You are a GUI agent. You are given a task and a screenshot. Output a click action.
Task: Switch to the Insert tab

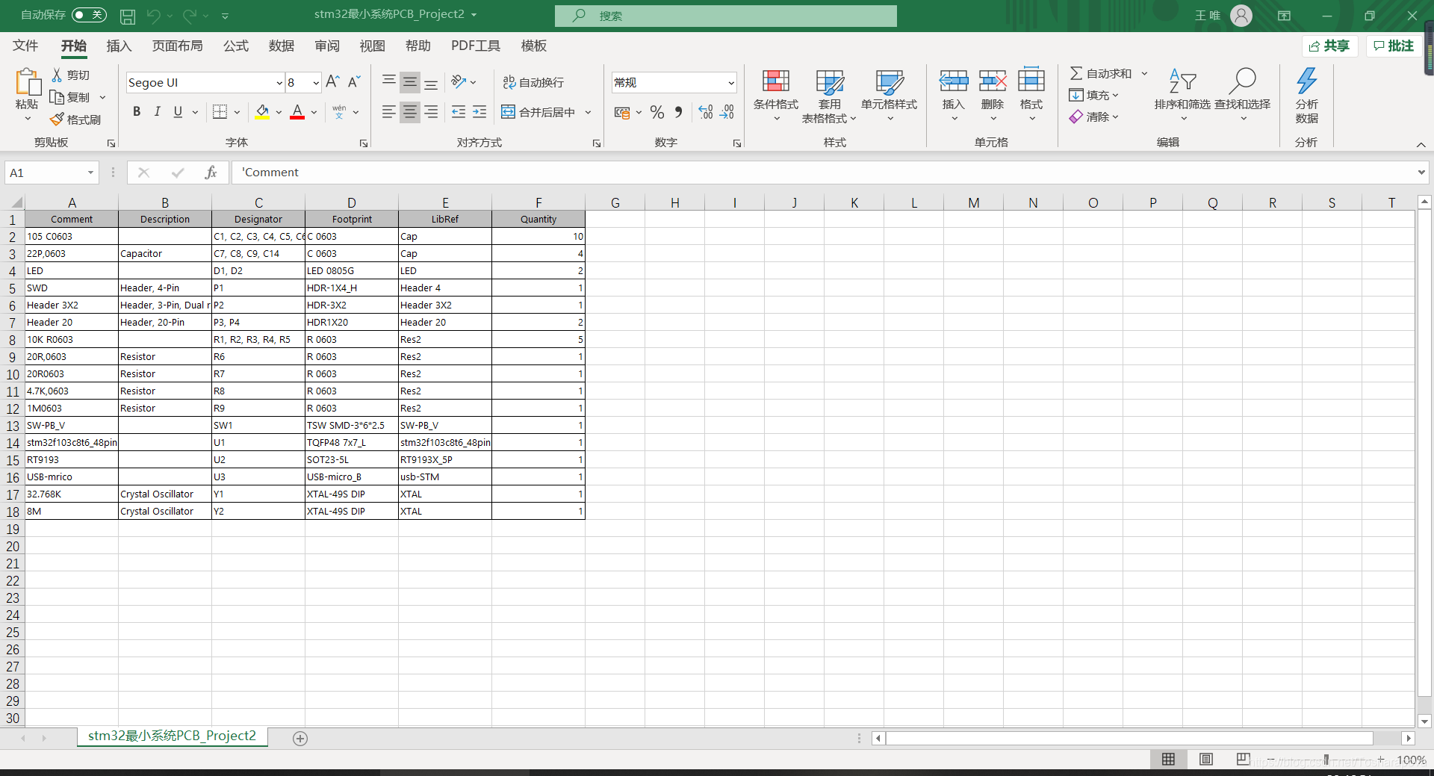119,46
